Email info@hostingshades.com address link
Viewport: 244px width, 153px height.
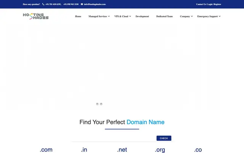[x=95, y=4]
